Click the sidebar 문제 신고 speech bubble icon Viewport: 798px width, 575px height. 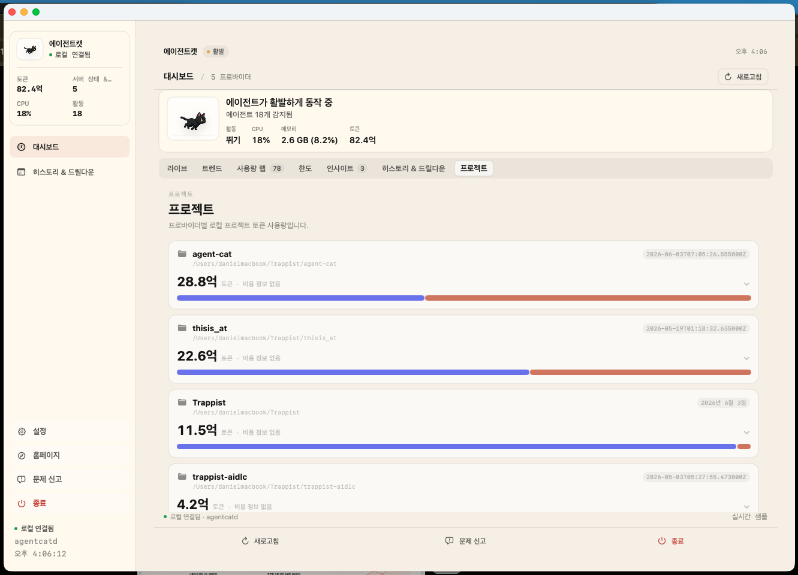22,479
